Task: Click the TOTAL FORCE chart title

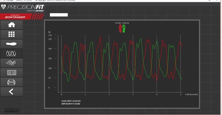Action: 122,23
